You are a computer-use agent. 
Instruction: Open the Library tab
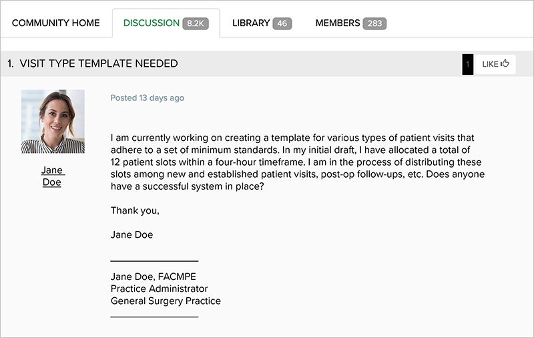click(x=251, y=23)
